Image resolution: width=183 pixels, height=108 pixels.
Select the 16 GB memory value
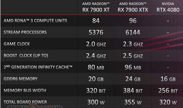click(168, 79)
